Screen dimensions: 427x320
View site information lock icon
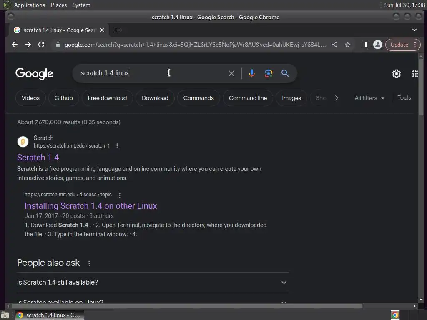pyautogui.click(x=58, y=45)
